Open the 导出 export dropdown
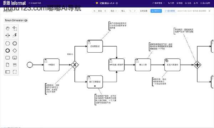 [113, 11]
